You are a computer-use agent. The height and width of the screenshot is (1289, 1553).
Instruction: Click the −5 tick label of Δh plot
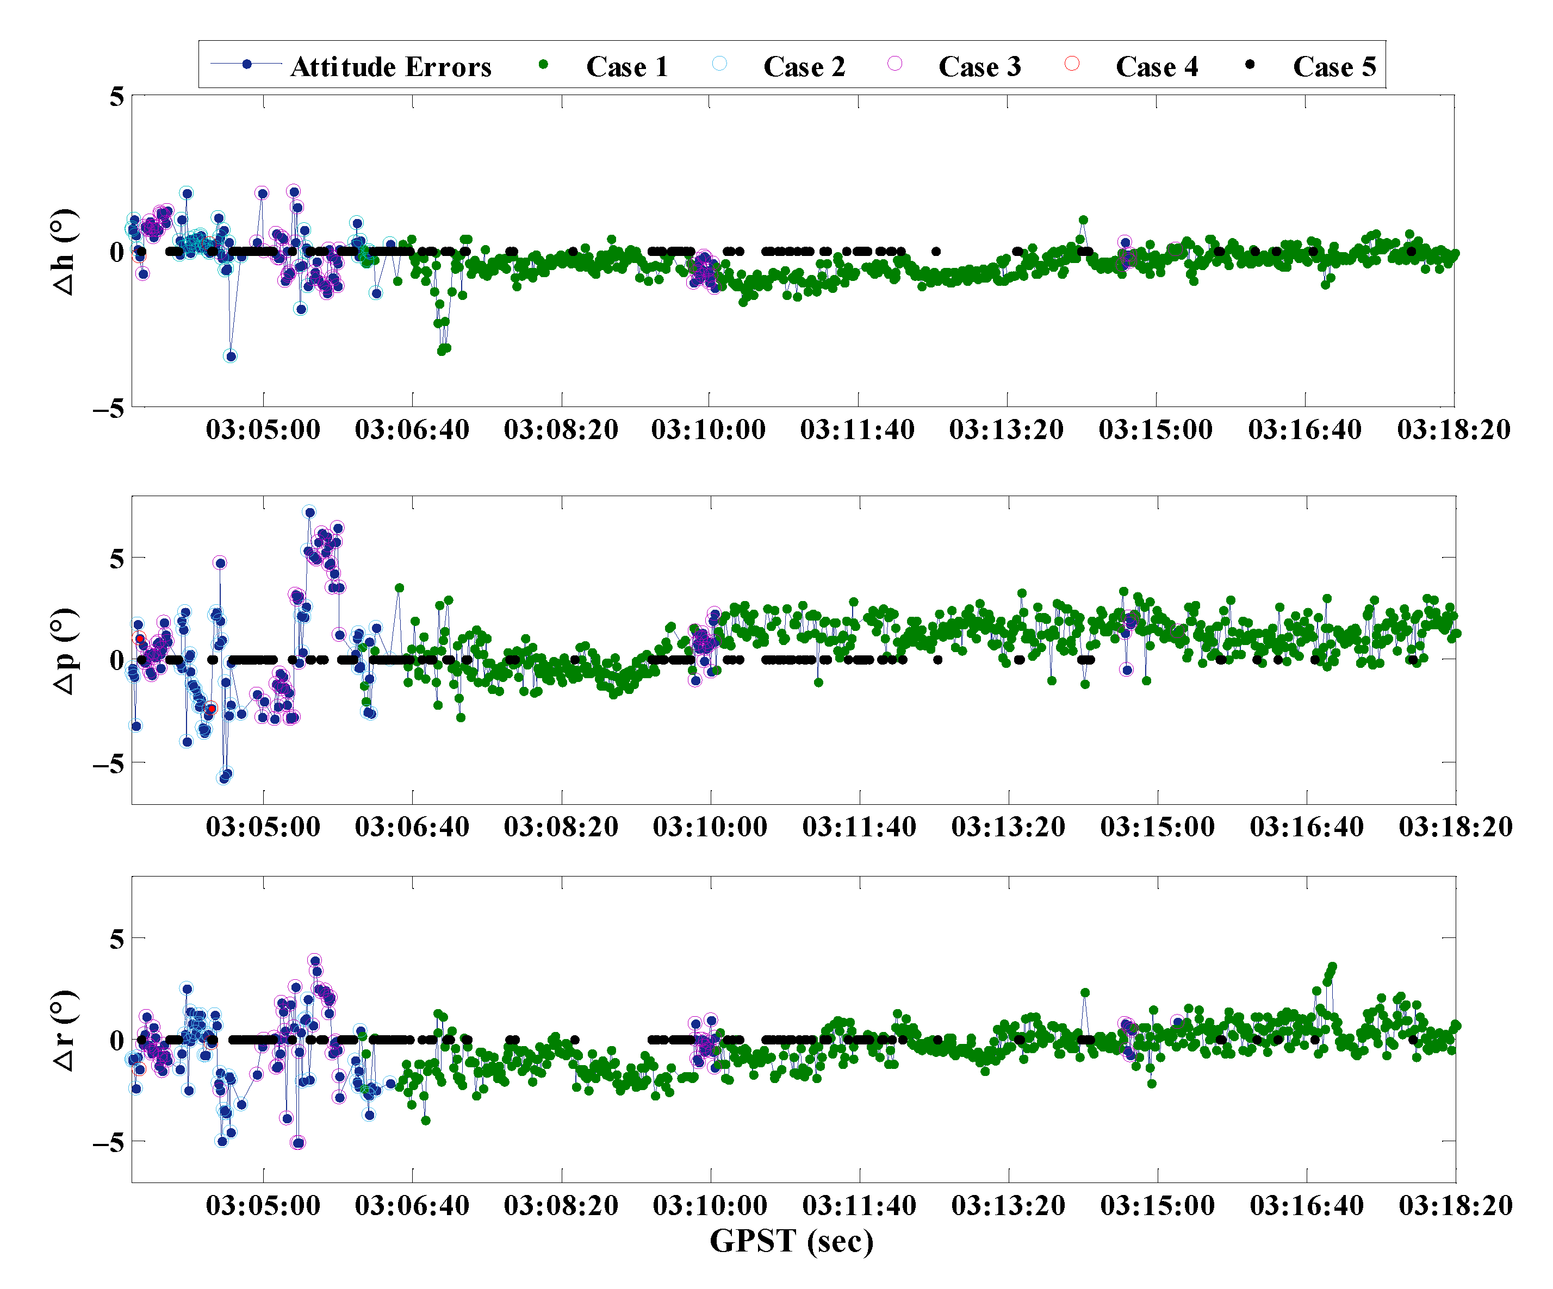(x=108, y=409)
